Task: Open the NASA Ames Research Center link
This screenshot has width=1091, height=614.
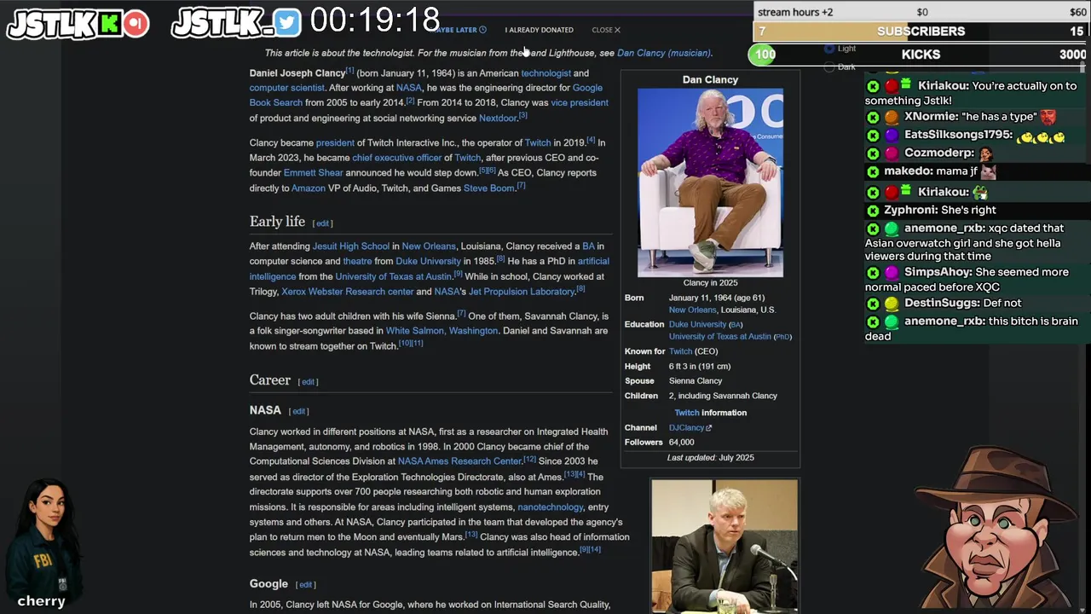Action: point(459,461)
